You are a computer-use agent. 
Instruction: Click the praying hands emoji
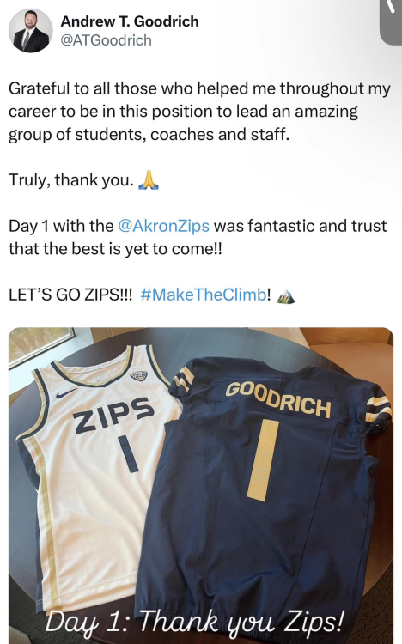point(148,180)
